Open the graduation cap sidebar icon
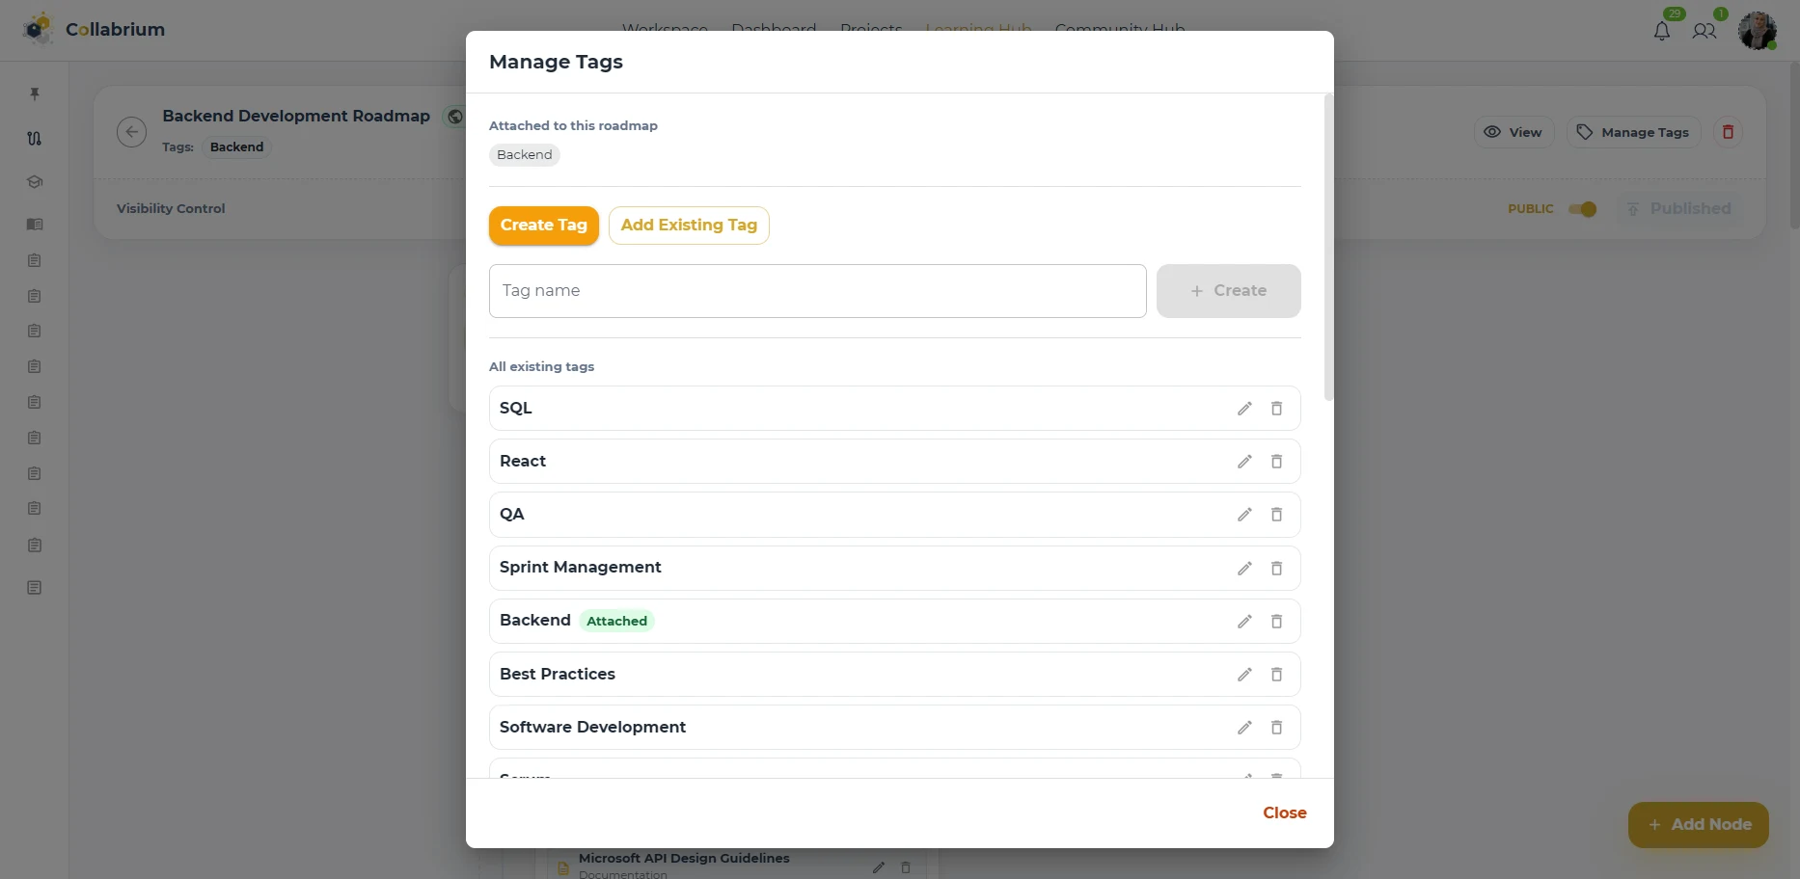 [x=35, y=182]
